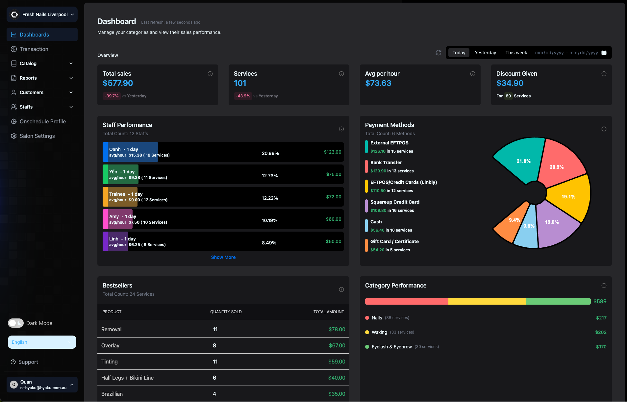The width and height of the screenshot is (627, 402).
Task: Click Show More under Staff Performance
Action: point(223,257)
